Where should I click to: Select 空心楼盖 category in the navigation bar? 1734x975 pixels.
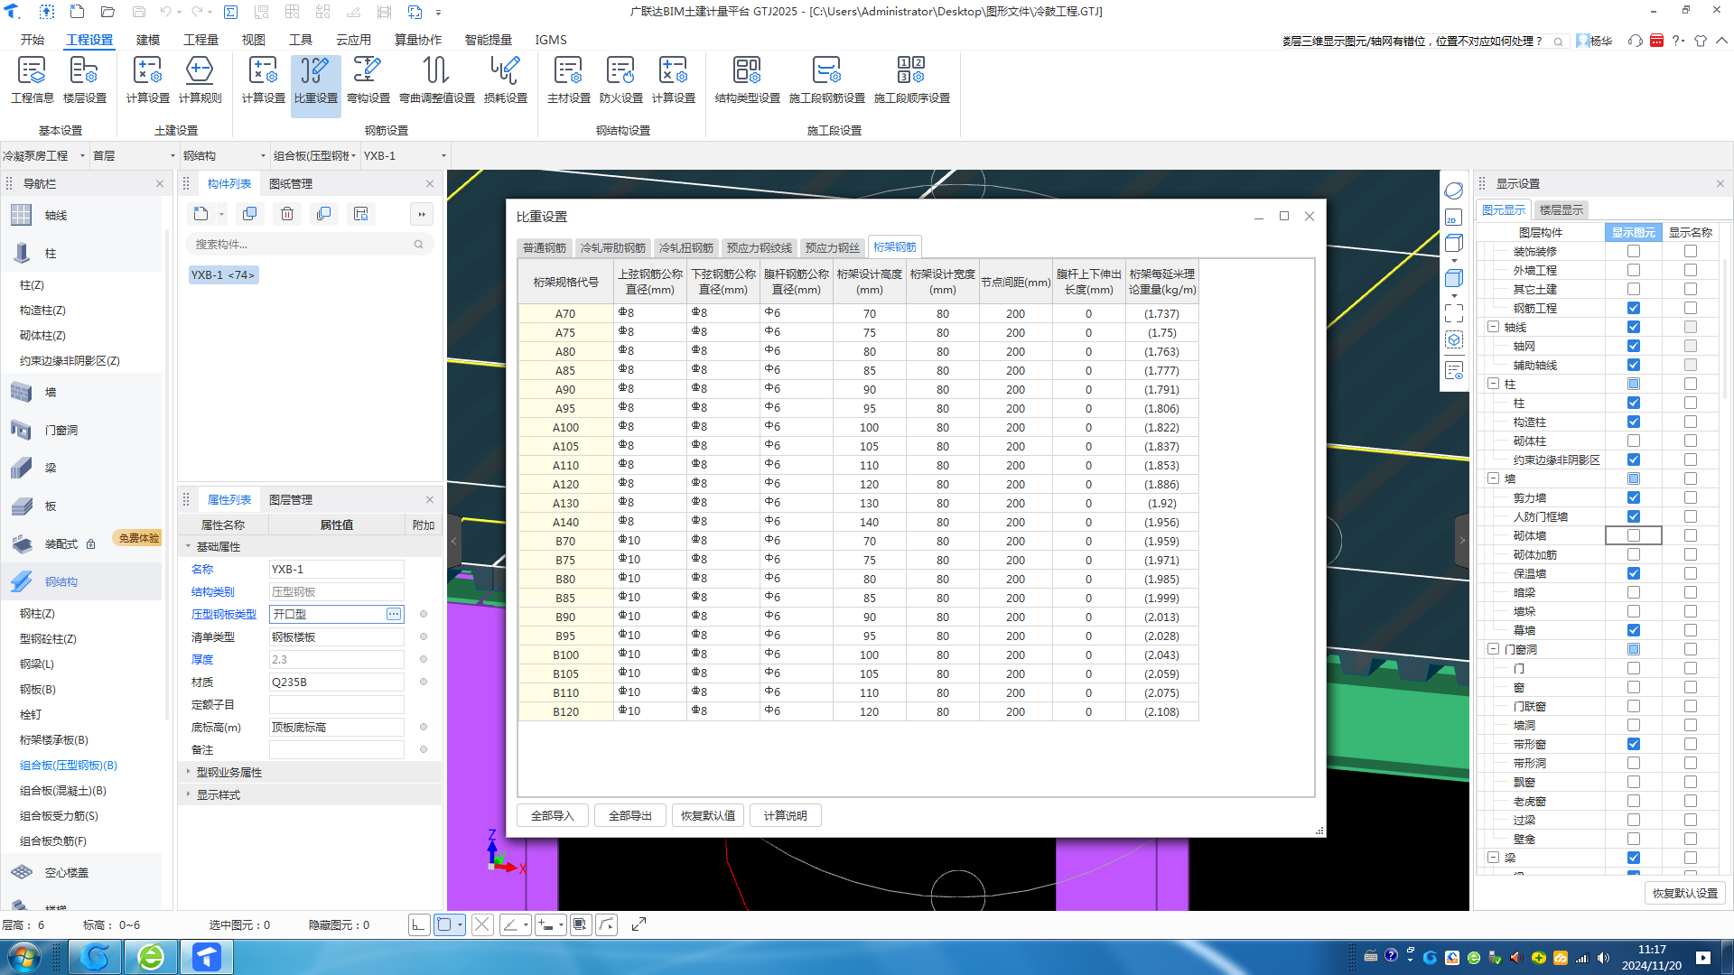(67, 872)
